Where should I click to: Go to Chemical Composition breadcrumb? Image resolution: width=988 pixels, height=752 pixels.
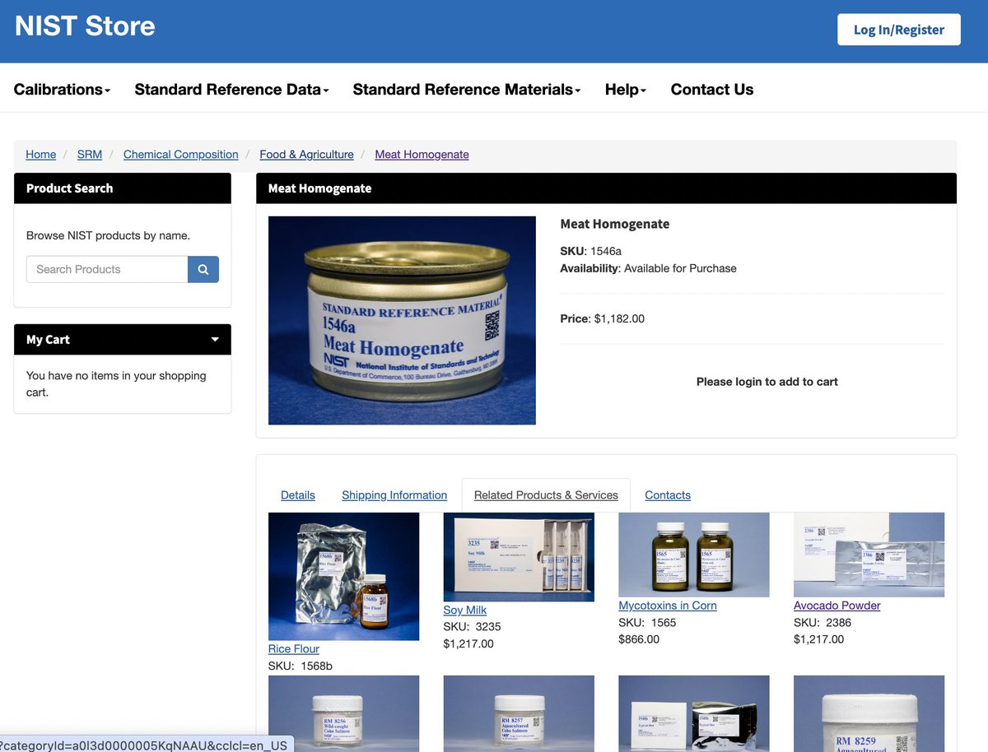tap(181, 155)
